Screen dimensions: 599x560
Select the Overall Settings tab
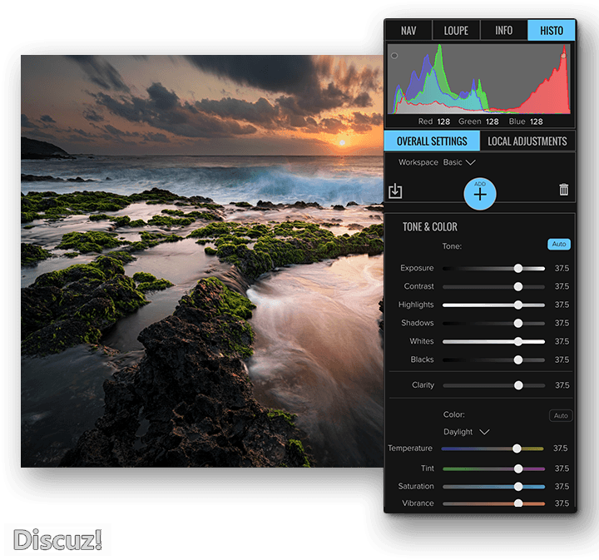pyautogui.click(x=432, y=141)
